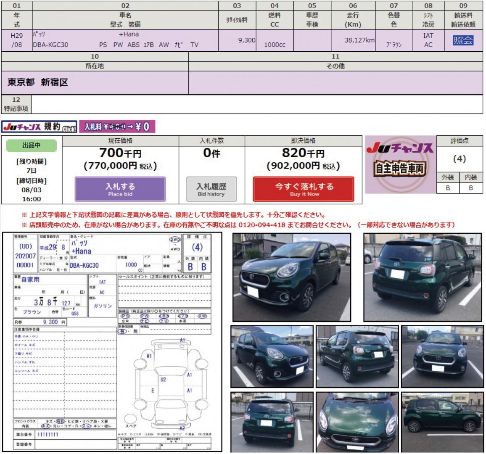Click the (902,000円 税込) price text
The width and height of the screenshot is (486, 454).
pos(303,166)
